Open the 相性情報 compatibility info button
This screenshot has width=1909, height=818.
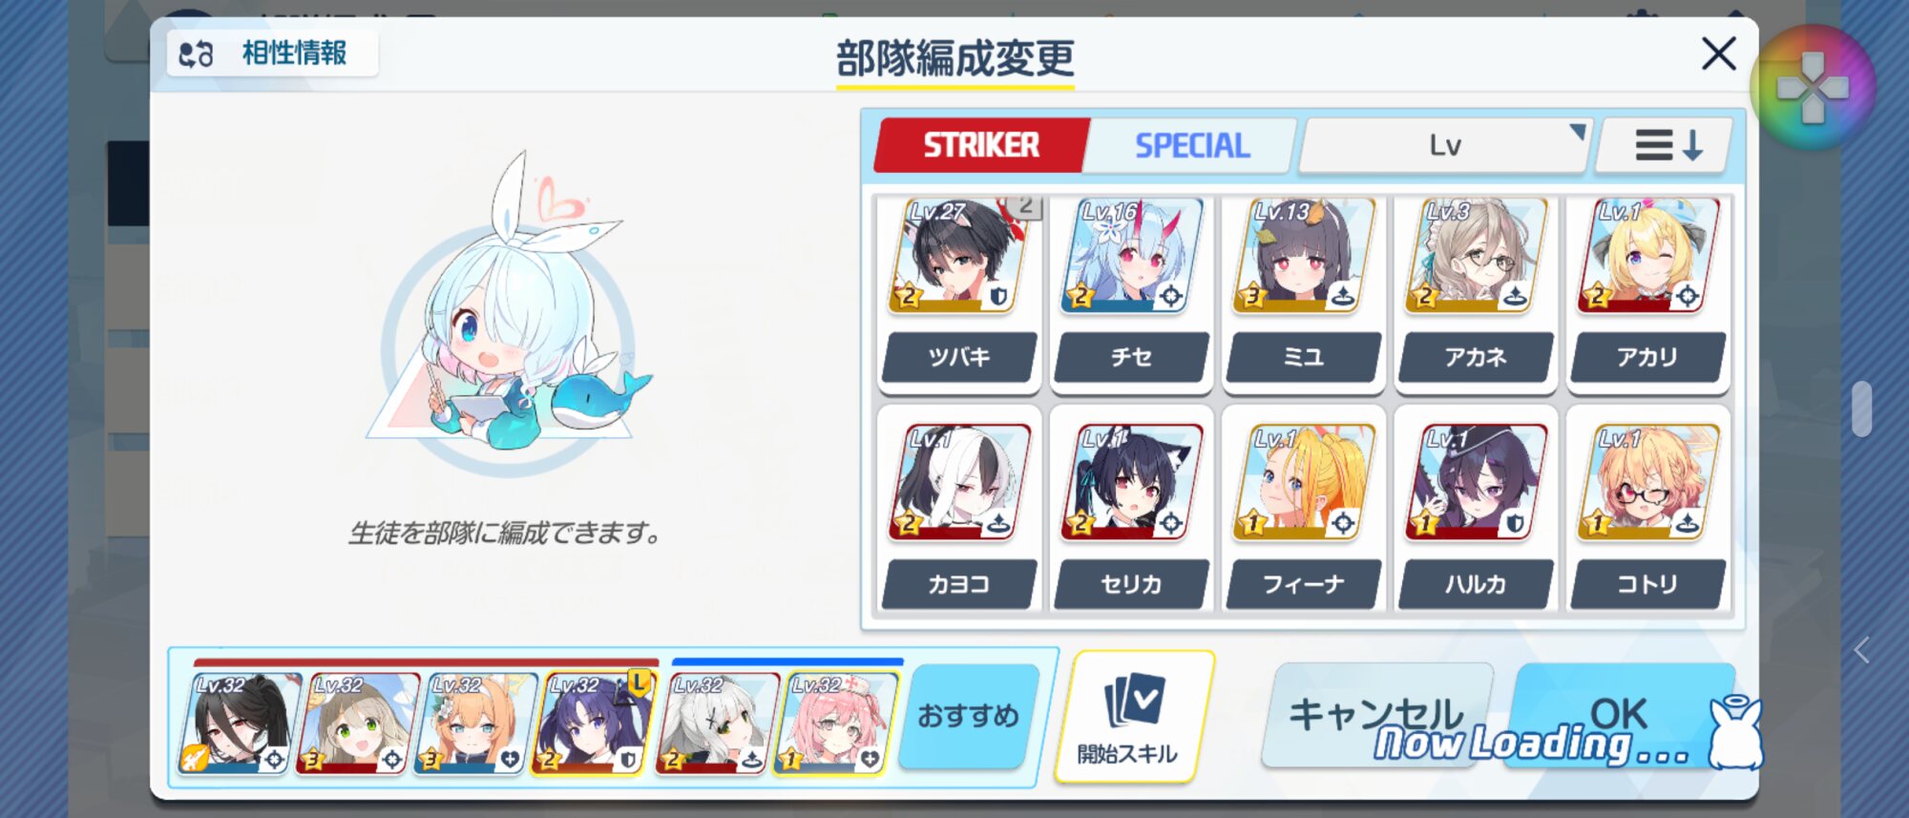coord(272,53)
